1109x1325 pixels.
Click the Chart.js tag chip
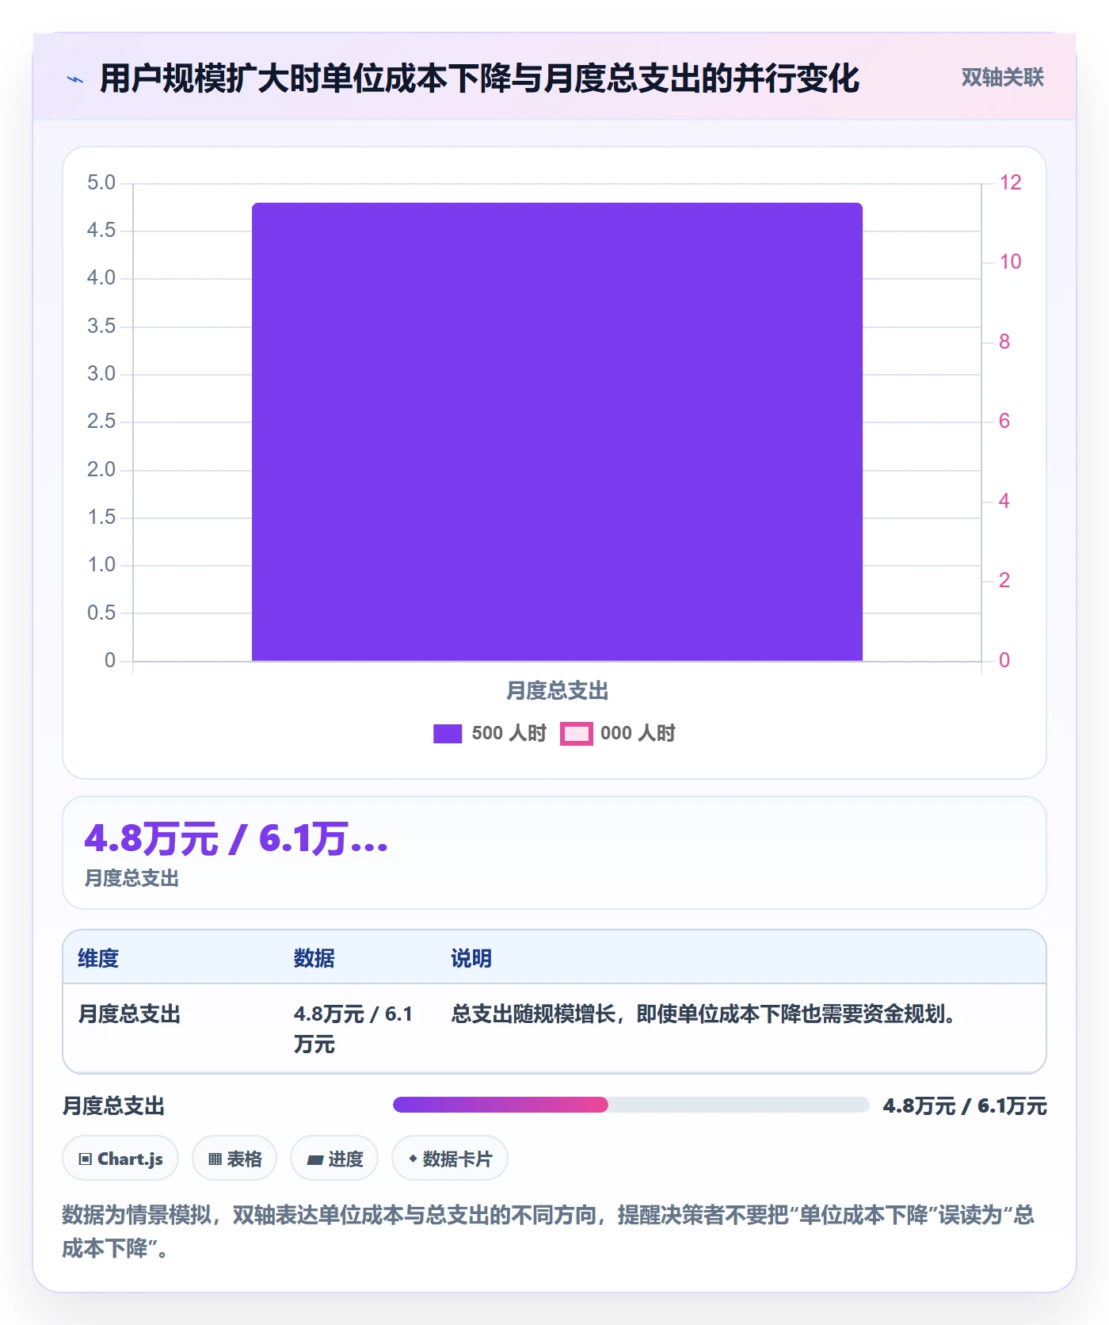[x=120, y=1159]
